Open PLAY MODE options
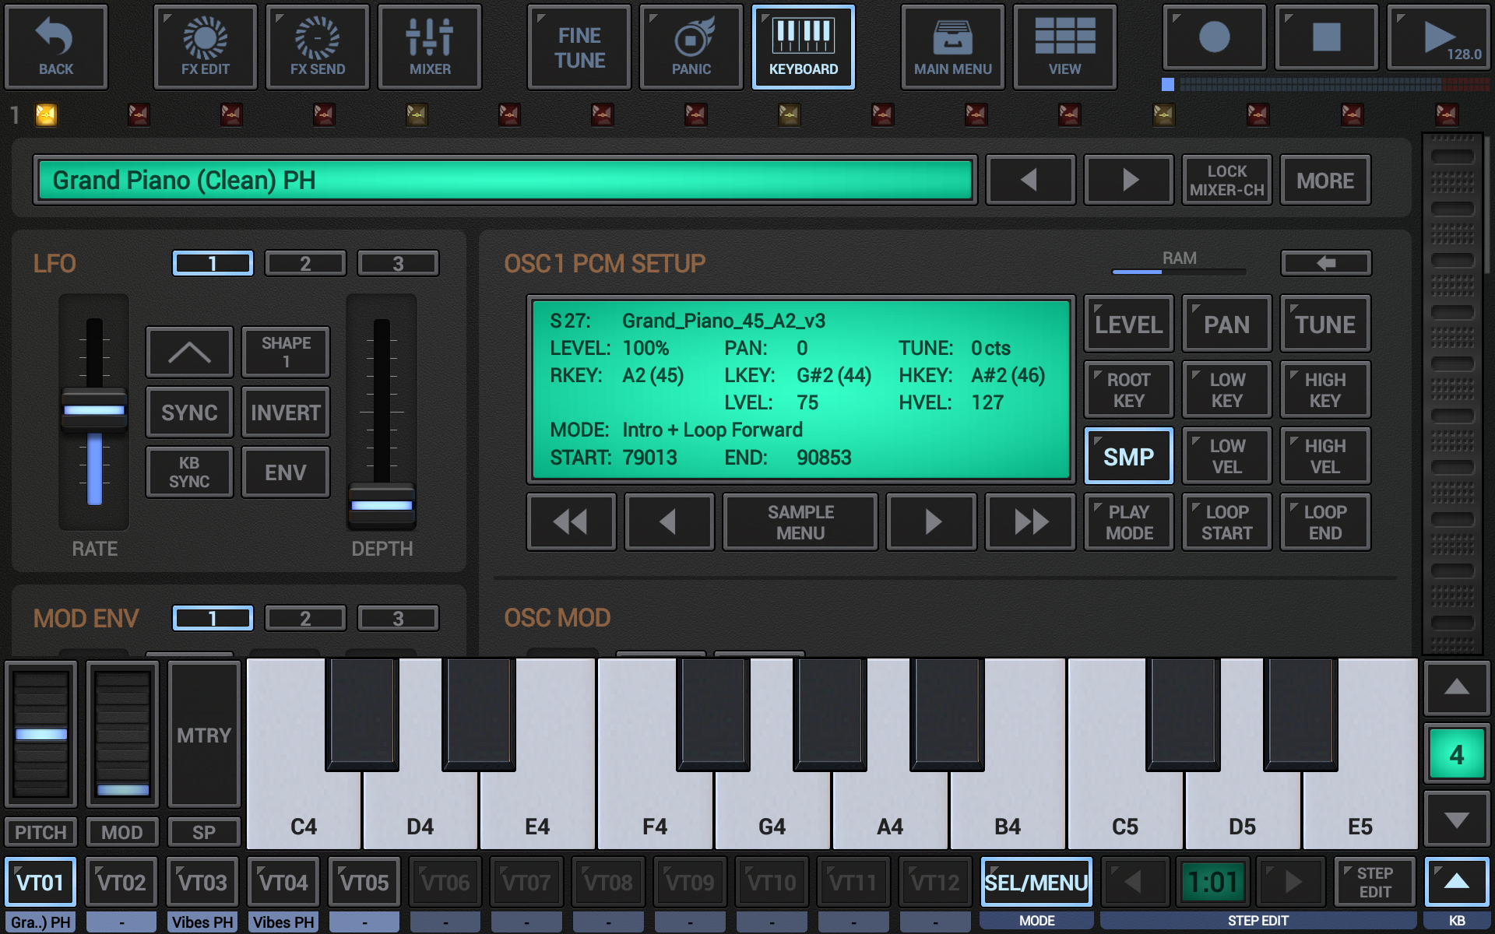The height and width of the screenshot is (934, 1495). 1128,521
